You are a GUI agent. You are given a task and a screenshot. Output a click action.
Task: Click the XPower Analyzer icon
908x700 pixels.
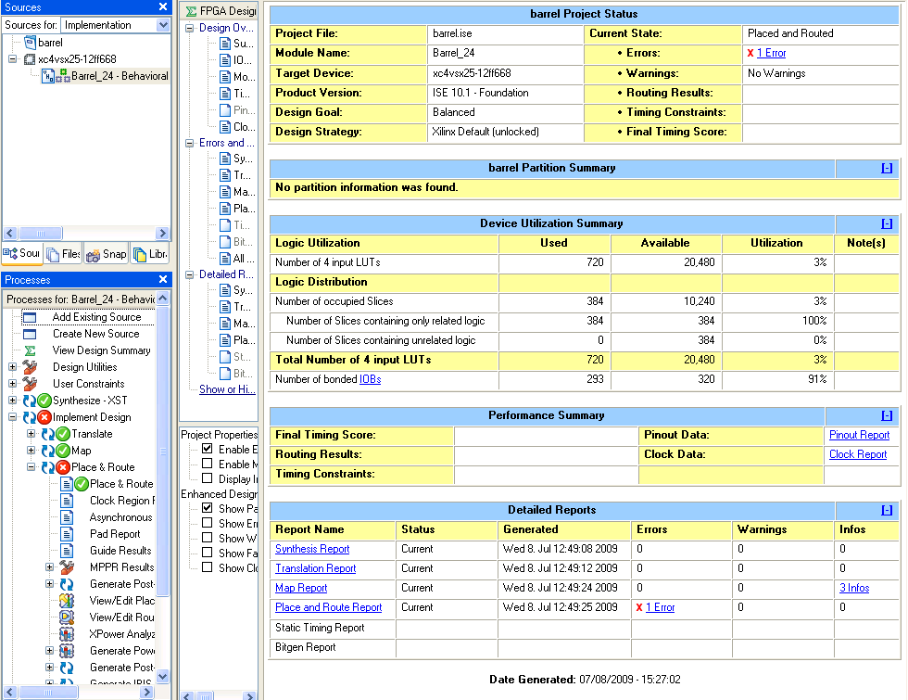(67, 634)
